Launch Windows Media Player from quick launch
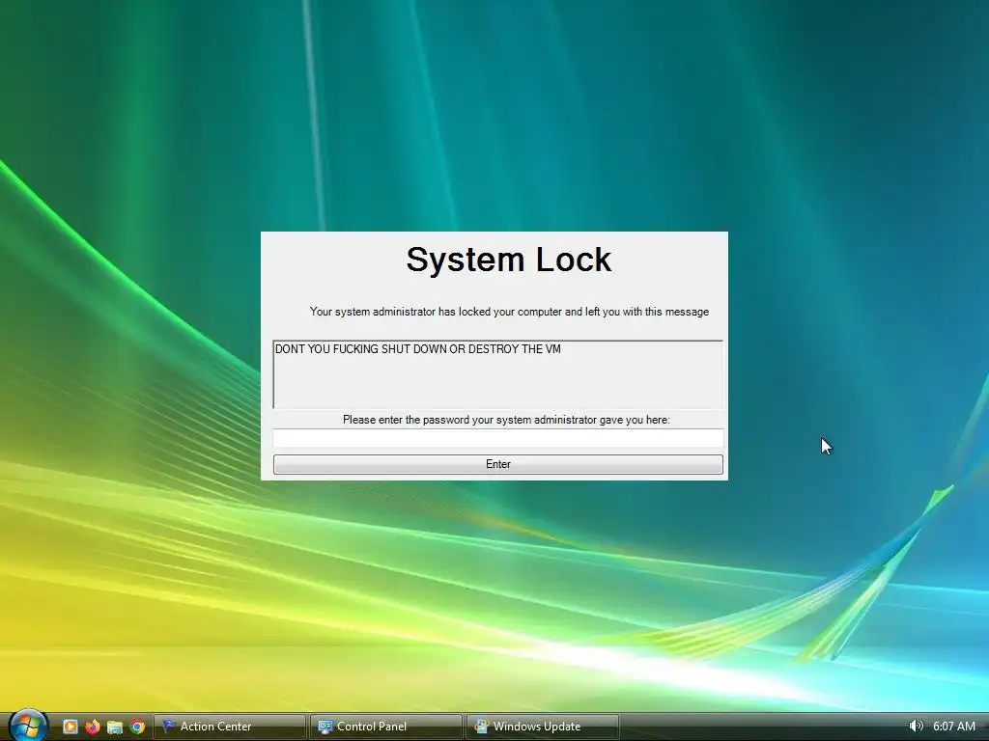 click(70, 727)
